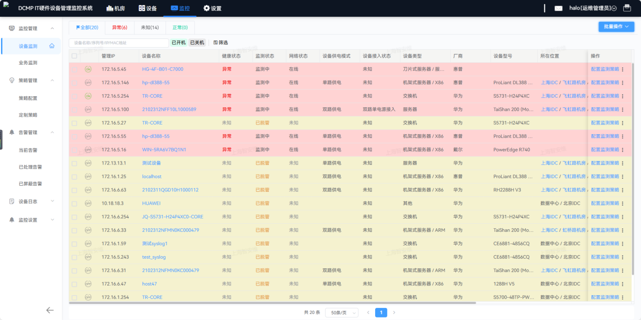
Task: Go to previous page with left arrow
Action: 368,312
